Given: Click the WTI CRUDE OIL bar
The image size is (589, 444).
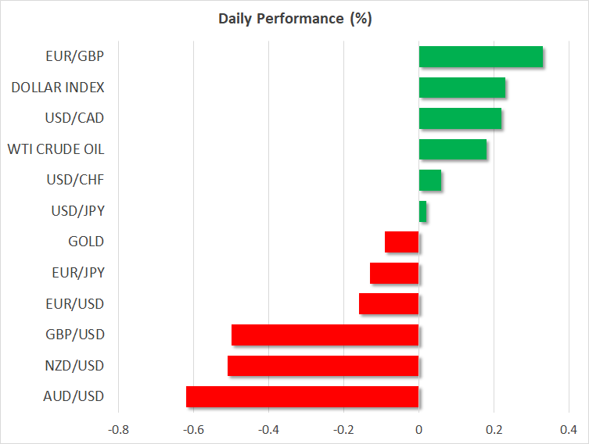Looking at the screenshot, I should (453, 149).
